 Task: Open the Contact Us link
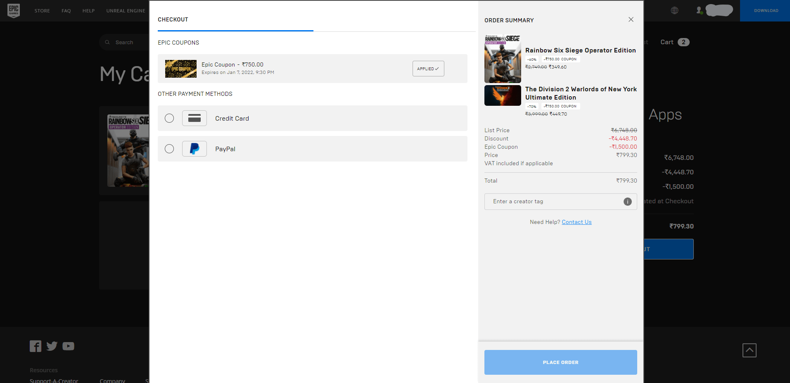[x=576, y=222]
